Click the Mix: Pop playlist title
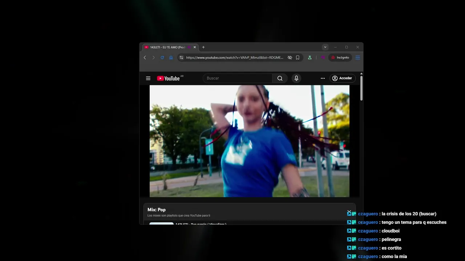This screenshot has height=261, width=465. [x=157, y=210]
